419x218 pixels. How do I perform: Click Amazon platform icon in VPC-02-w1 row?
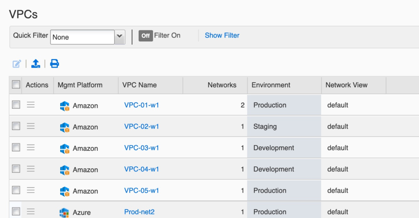64,127
